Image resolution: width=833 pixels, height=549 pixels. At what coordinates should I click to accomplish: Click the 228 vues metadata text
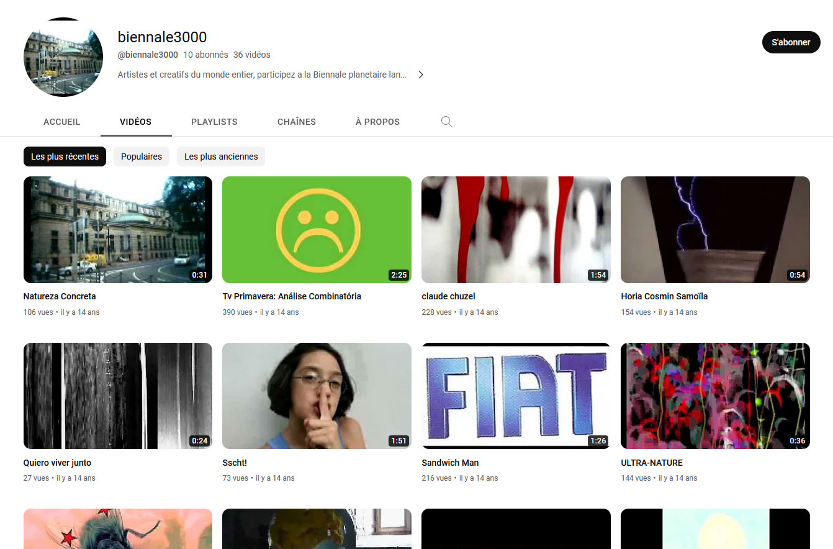(436, 312)
